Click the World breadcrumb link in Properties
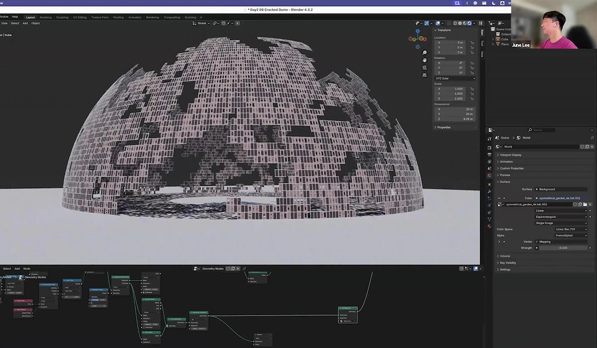Image resolution: width=597 pixels, height=348 pixels. 526,138
